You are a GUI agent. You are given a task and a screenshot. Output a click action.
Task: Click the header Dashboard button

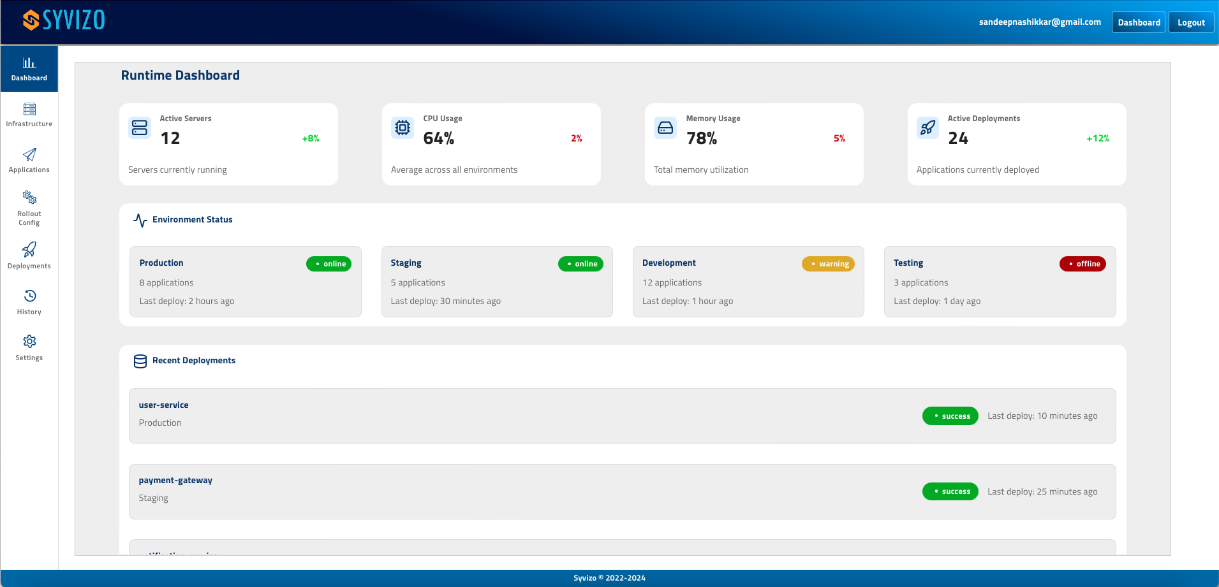coord(1139,22)
